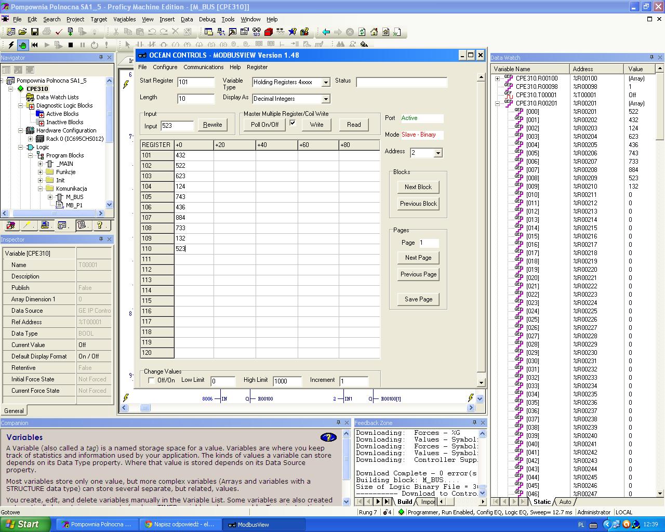Open the Display As dropdown

pos(326,99)
